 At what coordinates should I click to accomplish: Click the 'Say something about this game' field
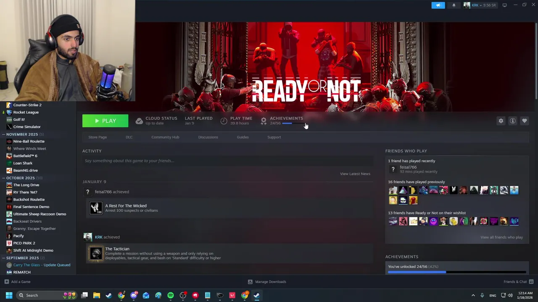228,161
